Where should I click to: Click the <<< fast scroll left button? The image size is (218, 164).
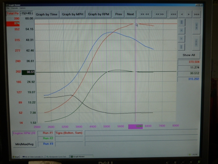tap(173, 14)
